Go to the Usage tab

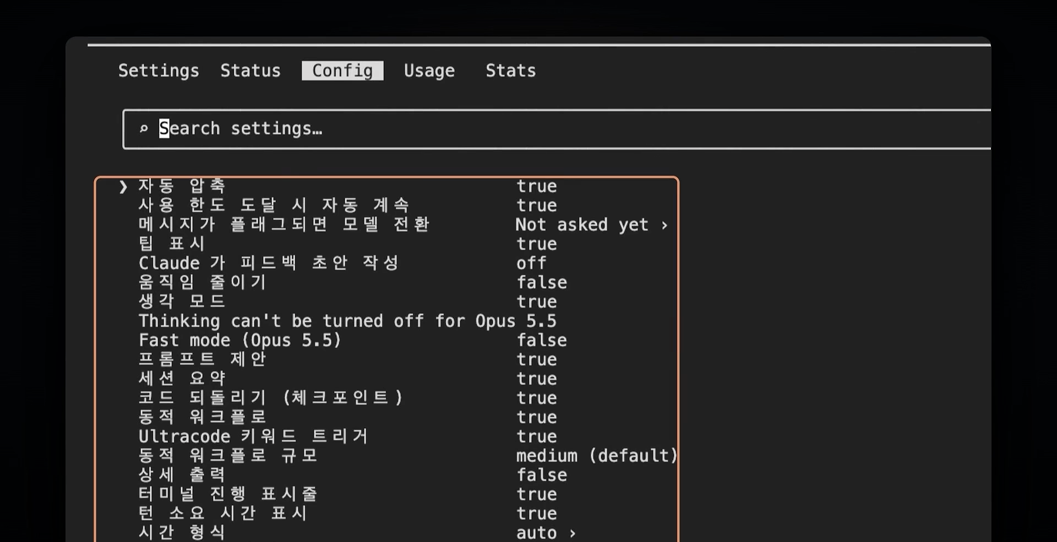click(429, 70)
